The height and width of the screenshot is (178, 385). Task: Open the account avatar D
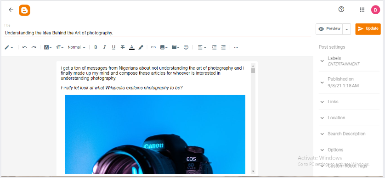(375, 10)
